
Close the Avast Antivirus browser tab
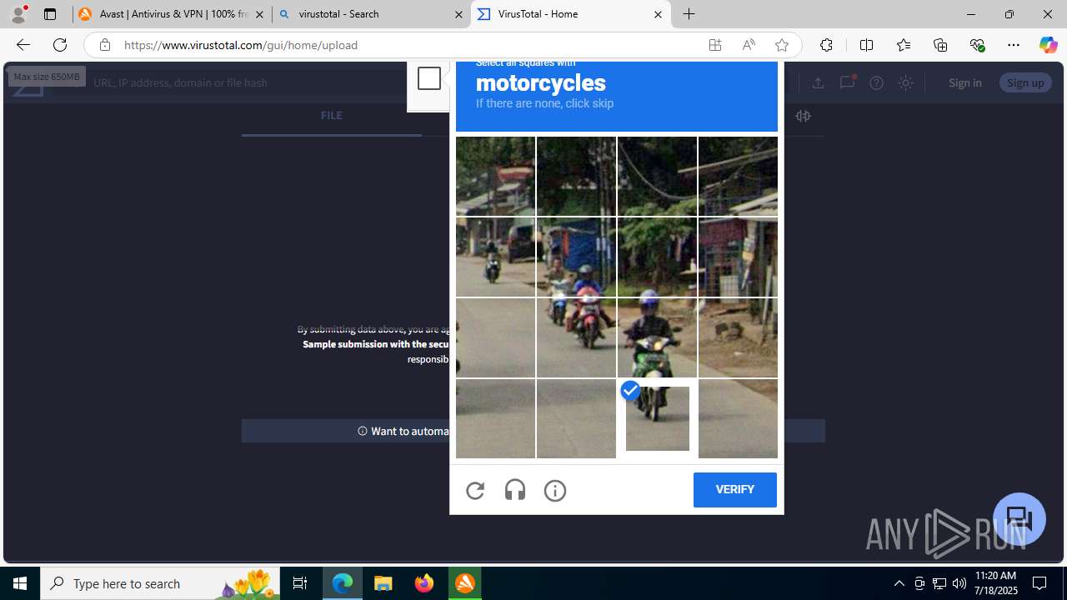[x=259, y=15]
